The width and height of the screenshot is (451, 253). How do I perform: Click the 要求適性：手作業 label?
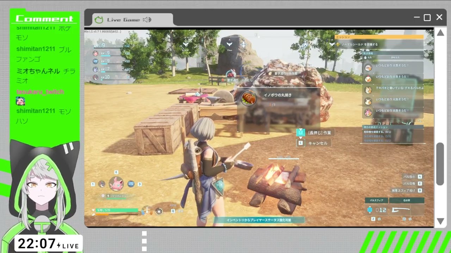coord(285,73)
